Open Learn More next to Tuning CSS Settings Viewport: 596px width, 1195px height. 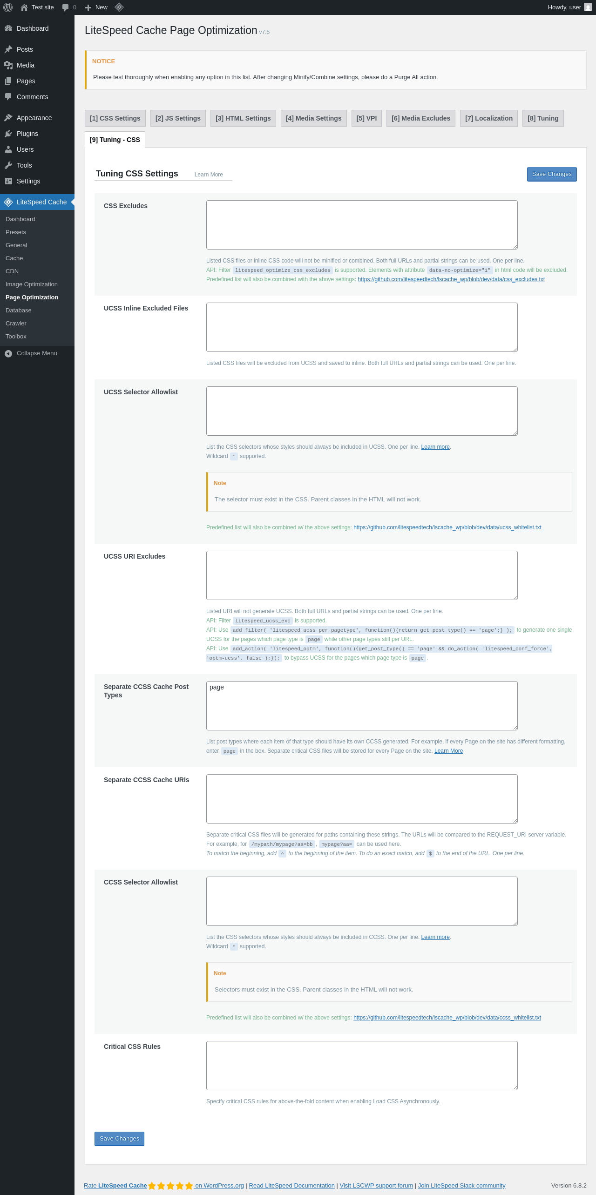click(209, 175)
